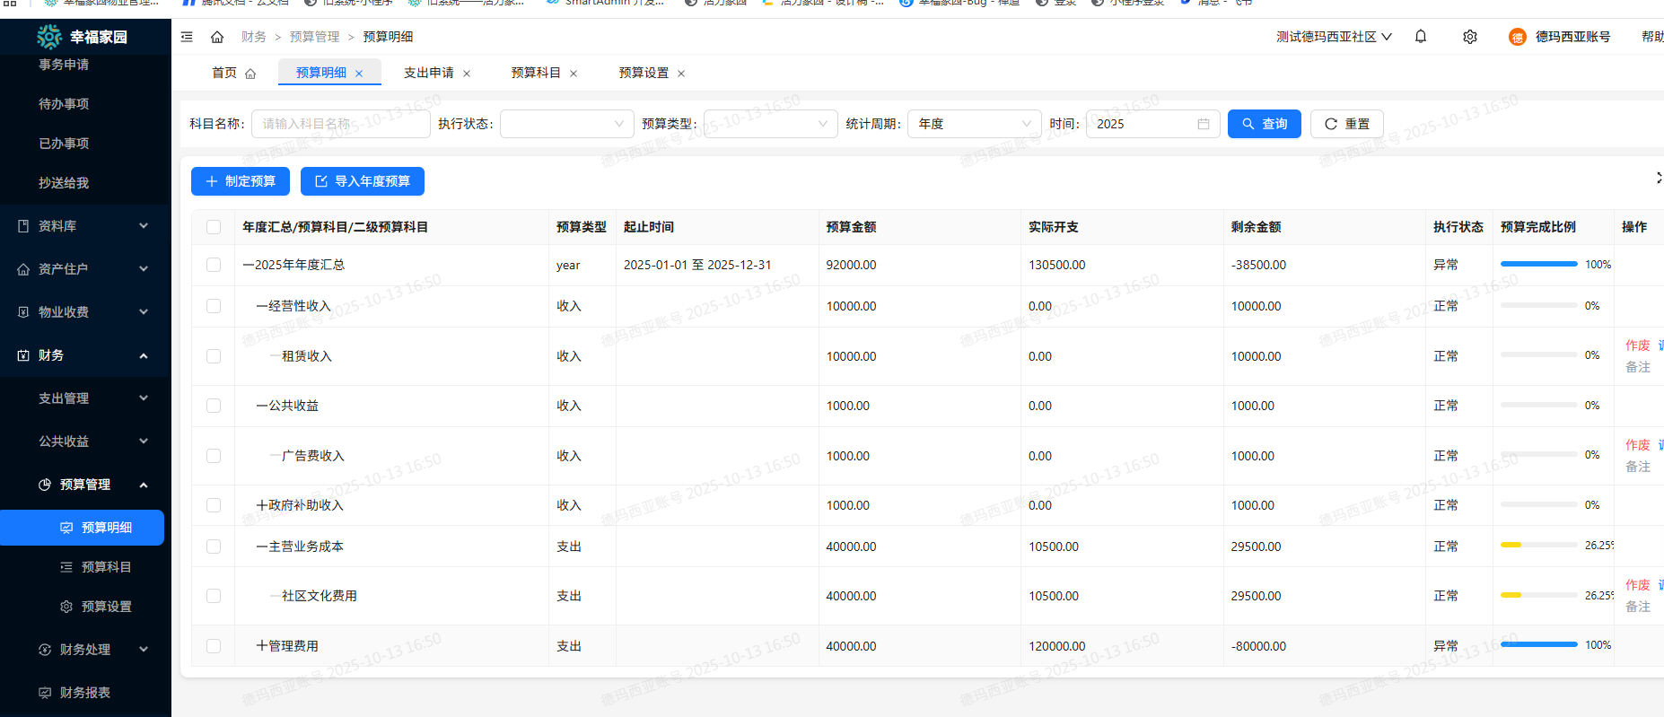Screen dimensions: 1664x717
Task: Expand the 公共收益 sidebar menu
Action: pyautogui.click(x=85, y=442)
